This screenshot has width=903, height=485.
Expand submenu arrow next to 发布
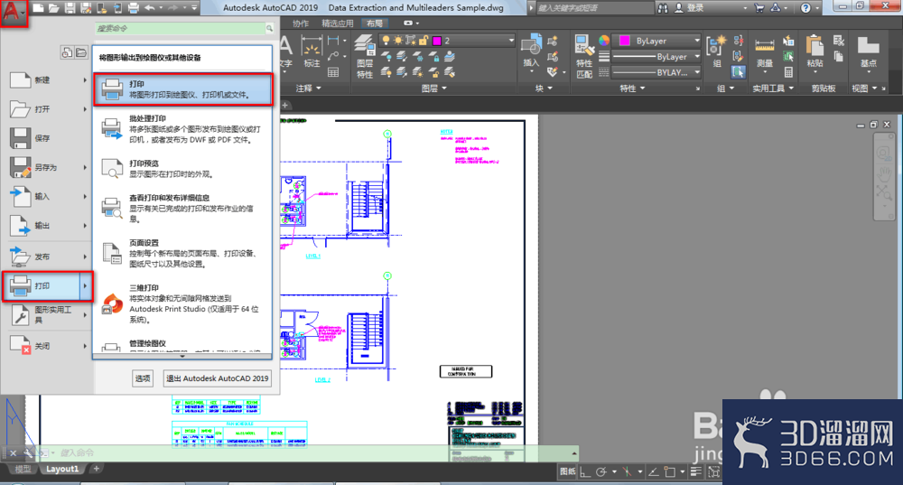click(85, 256)
